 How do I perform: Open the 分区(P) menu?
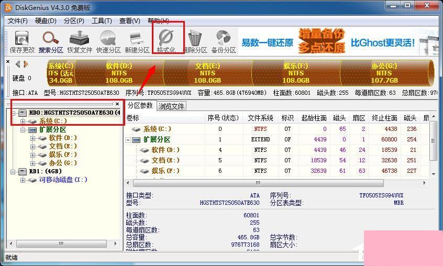point(74,21)
